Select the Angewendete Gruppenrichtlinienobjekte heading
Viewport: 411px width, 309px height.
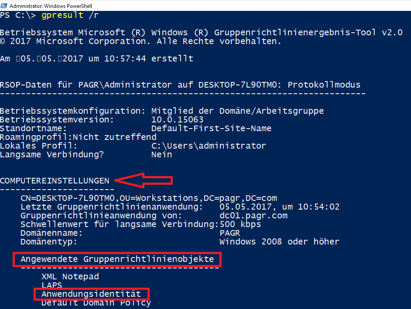(117, 259)
